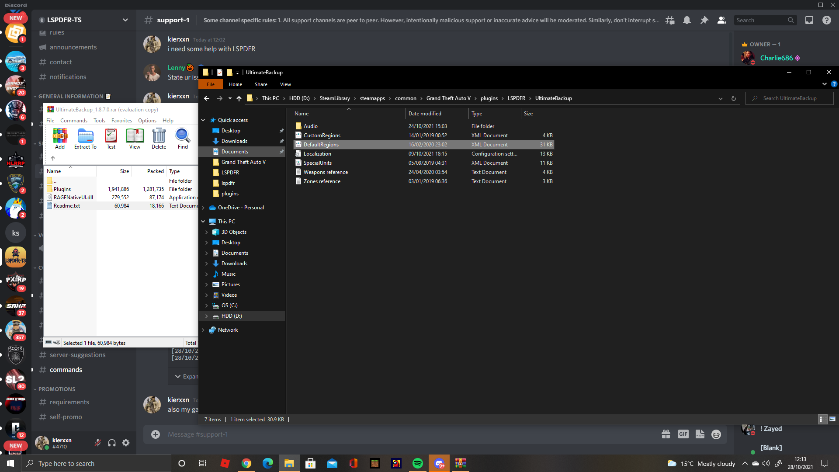The width and height of the screenshot is (839, 472).
Task: Click Grand Theft Auto V breadcrumb
Action: [x=448, y=98]
